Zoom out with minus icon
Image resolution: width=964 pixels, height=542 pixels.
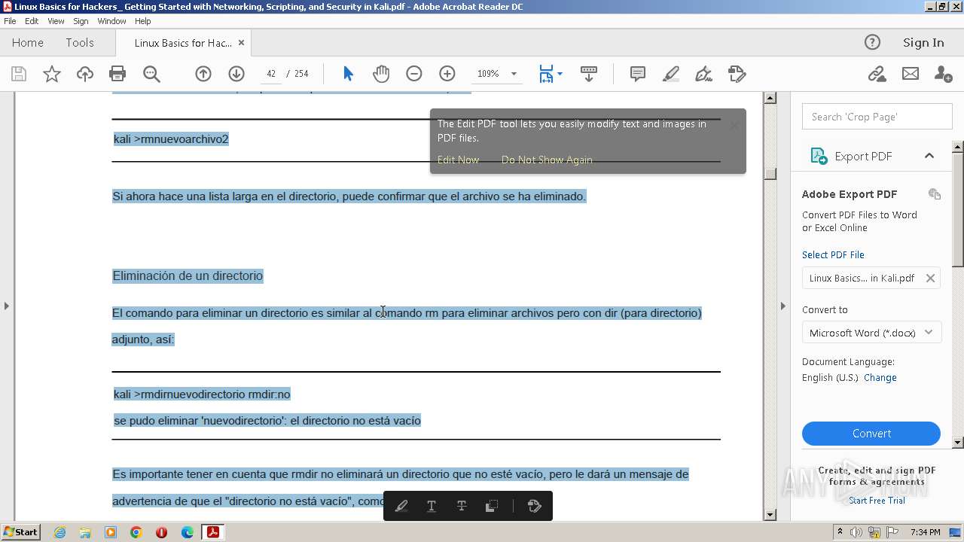tap(414, 74)
